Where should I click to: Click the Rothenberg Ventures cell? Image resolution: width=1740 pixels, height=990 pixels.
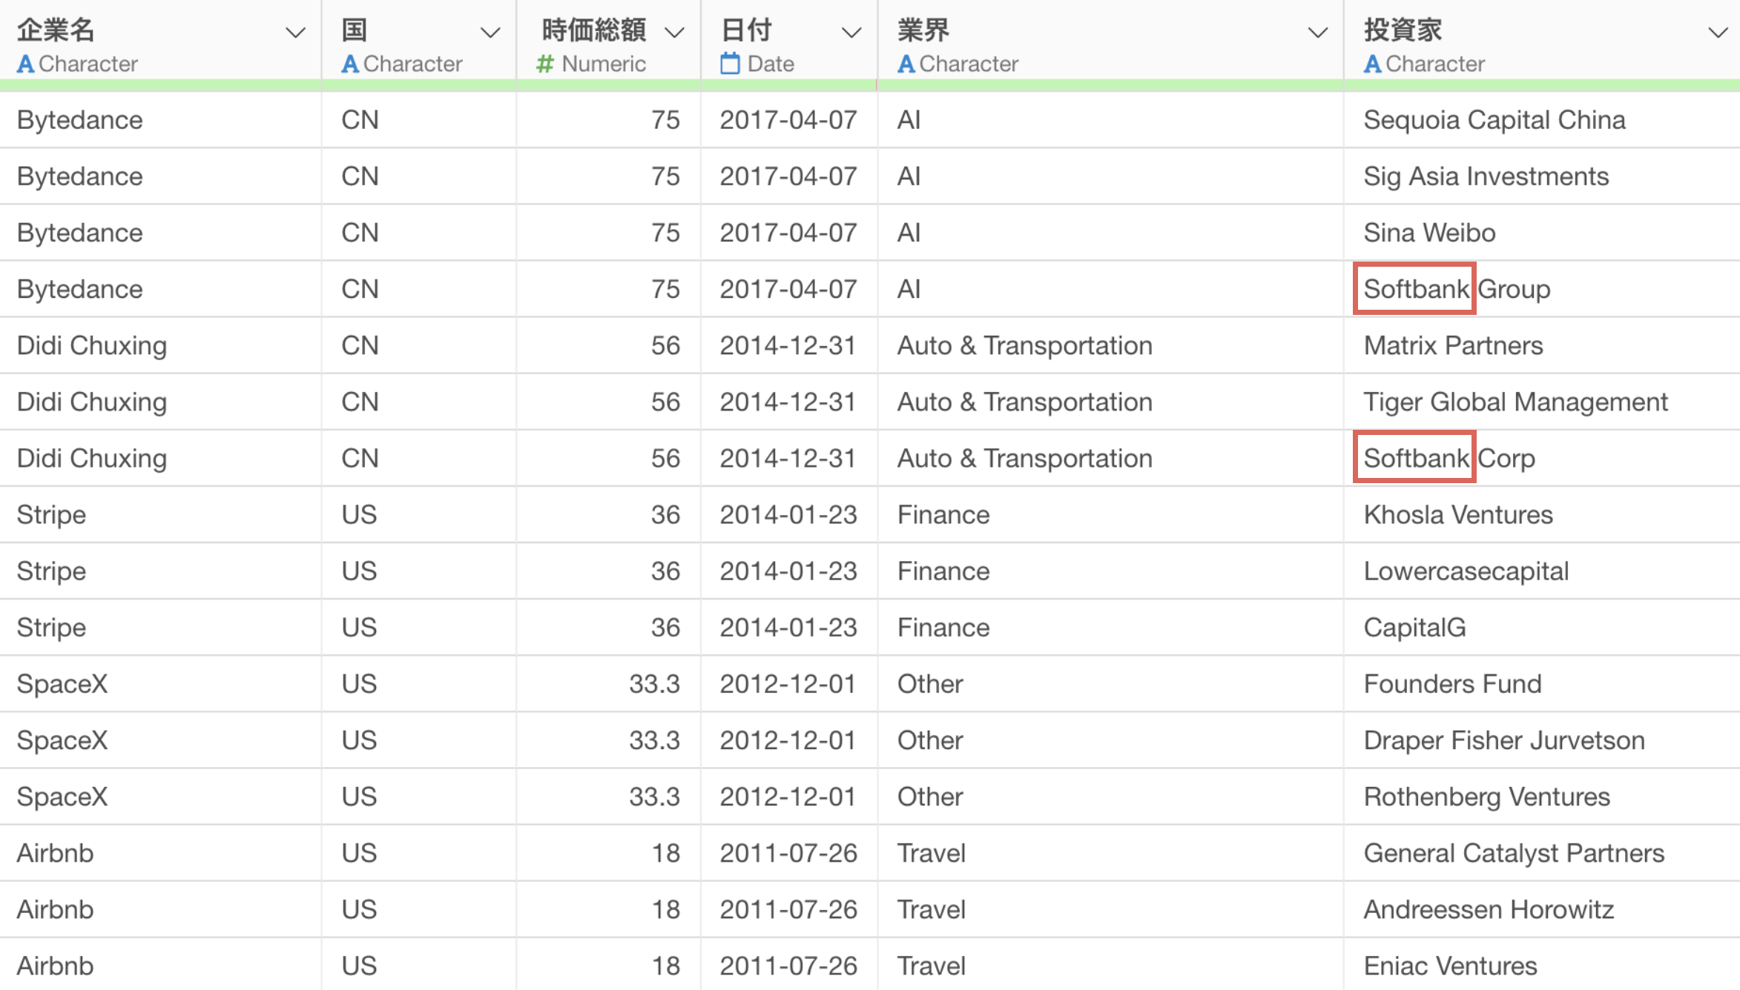pos(1542,797)
